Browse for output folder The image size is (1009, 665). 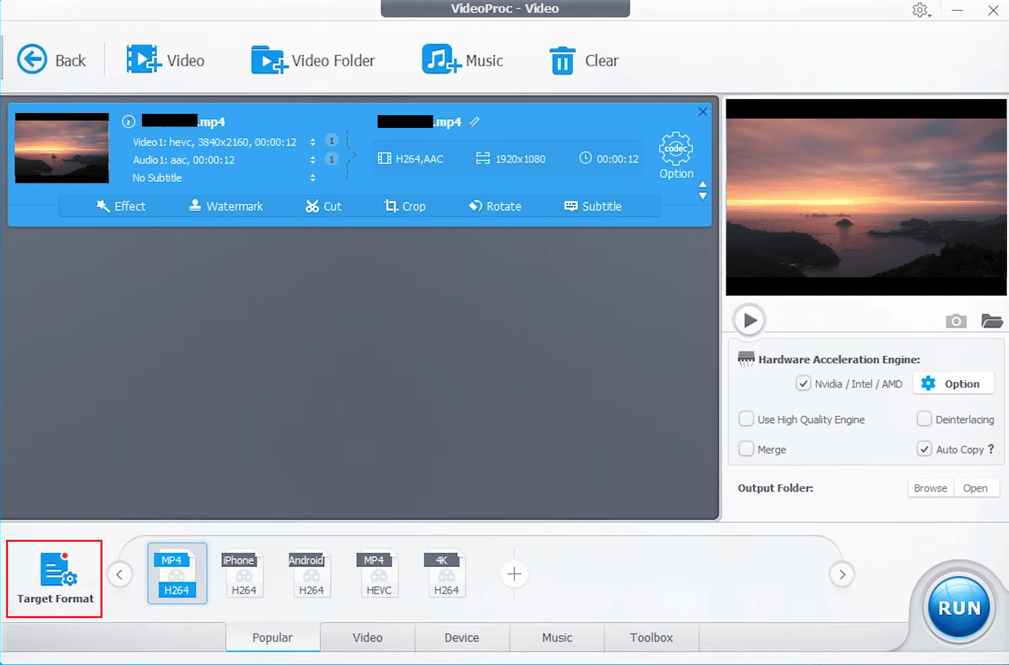click(x=931, y=488)
